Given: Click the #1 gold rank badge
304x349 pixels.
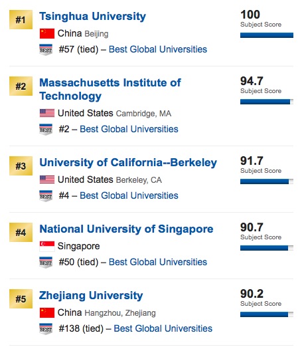Looking at the screenshot, I should coord(21,19).
